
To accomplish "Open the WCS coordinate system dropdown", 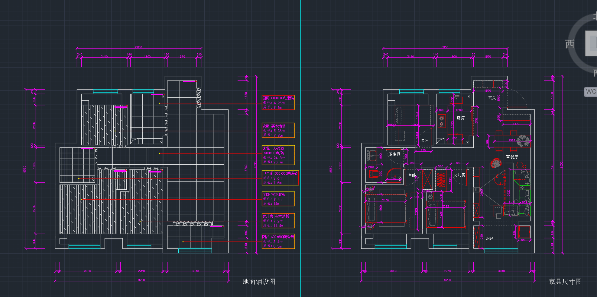I will (591, 92).
